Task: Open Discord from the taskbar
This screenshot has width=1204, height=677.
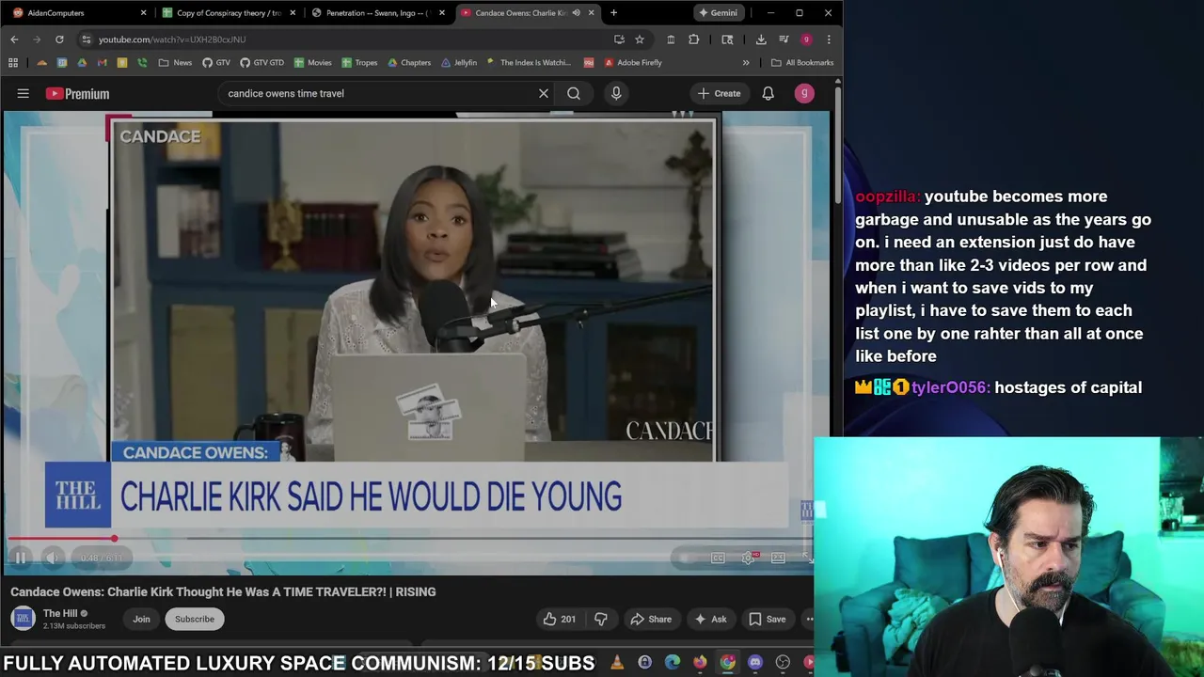Action: click(x=755, y=663)
